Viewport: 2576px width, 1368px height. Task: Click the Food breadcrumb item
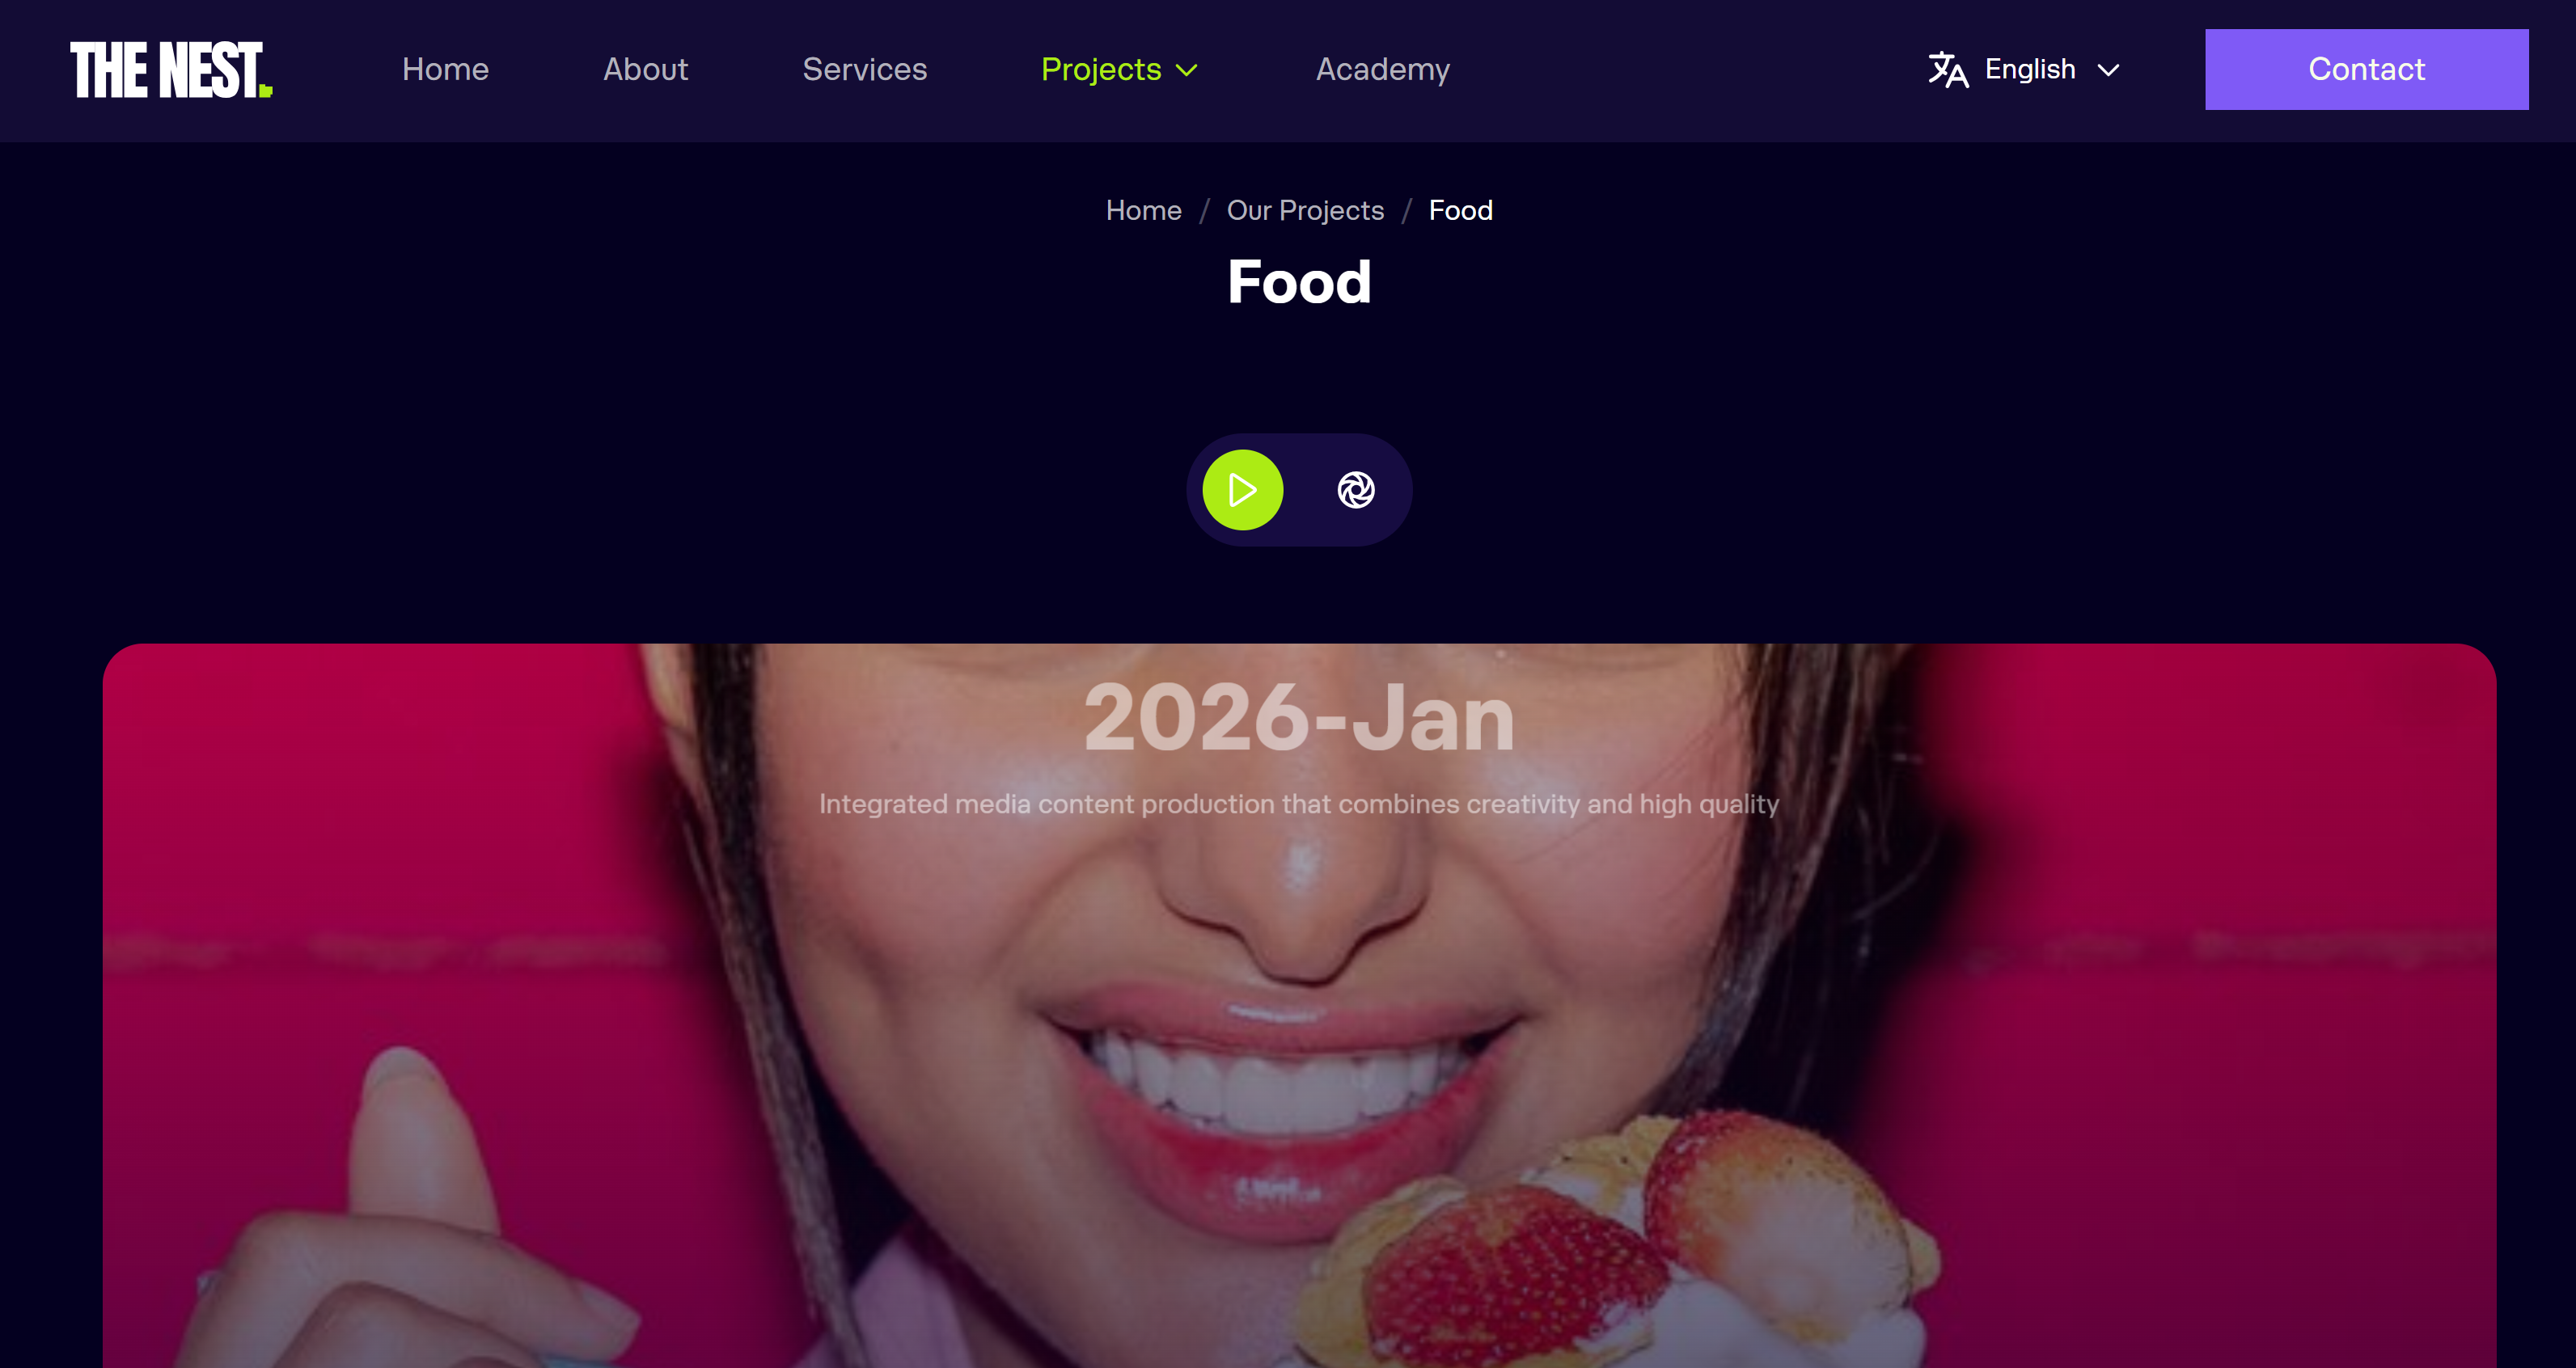1460,210
